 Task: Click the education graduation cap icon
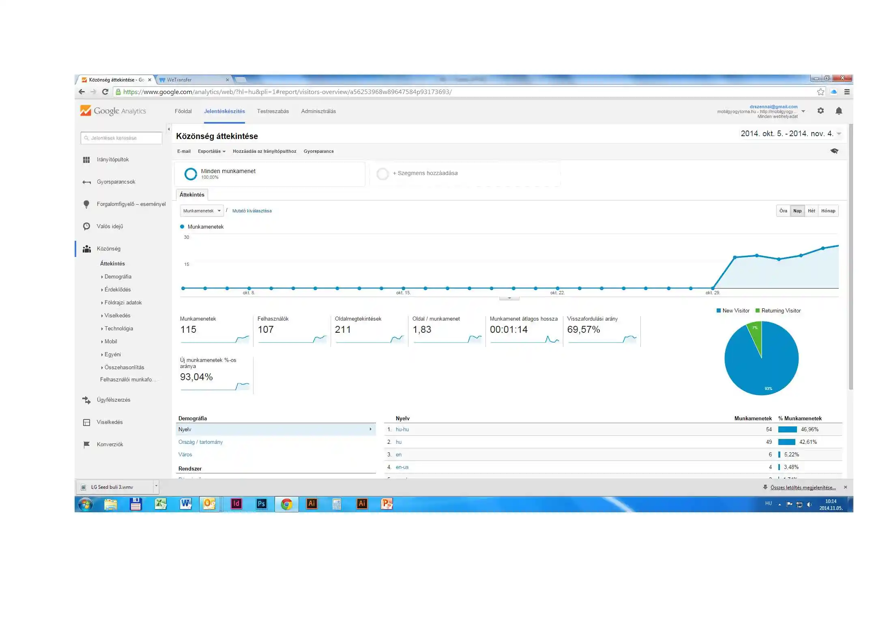click(834, 151)
